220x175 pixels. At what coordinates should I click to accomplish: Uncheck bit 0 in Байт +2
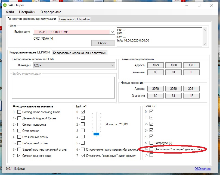tap(151, 112)
